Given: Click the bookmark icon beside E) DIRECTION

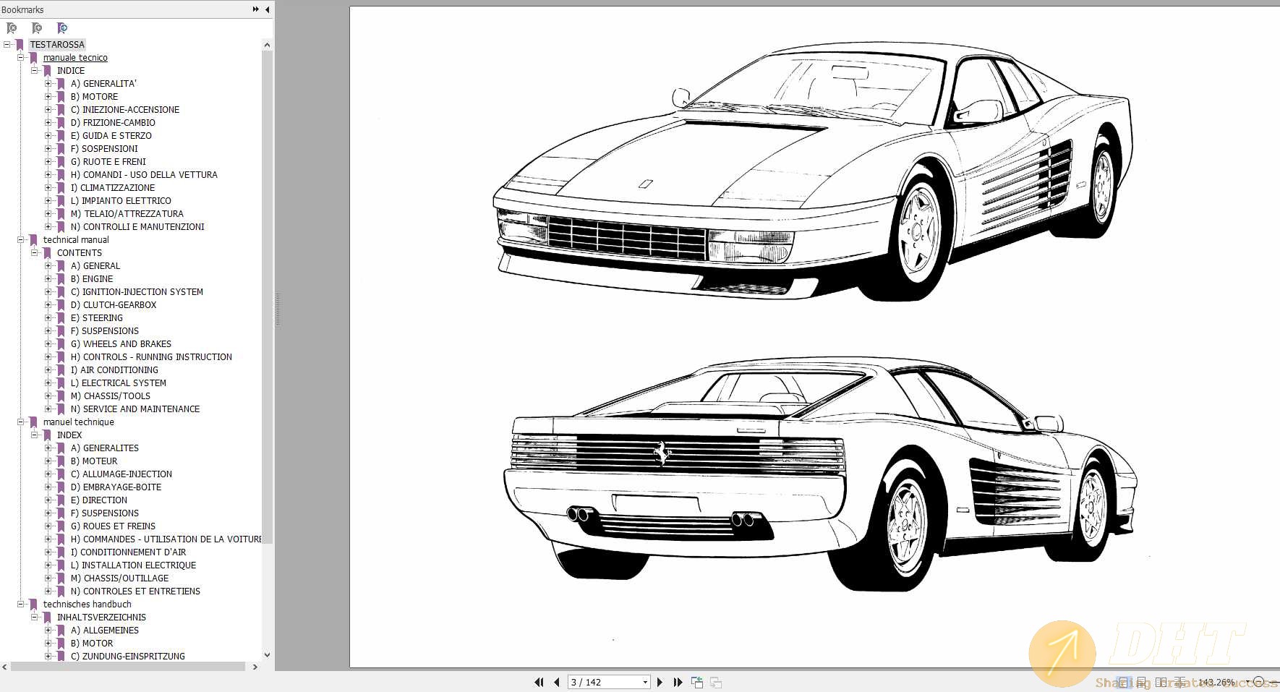Looking at the screenshot, I should 61,500.
